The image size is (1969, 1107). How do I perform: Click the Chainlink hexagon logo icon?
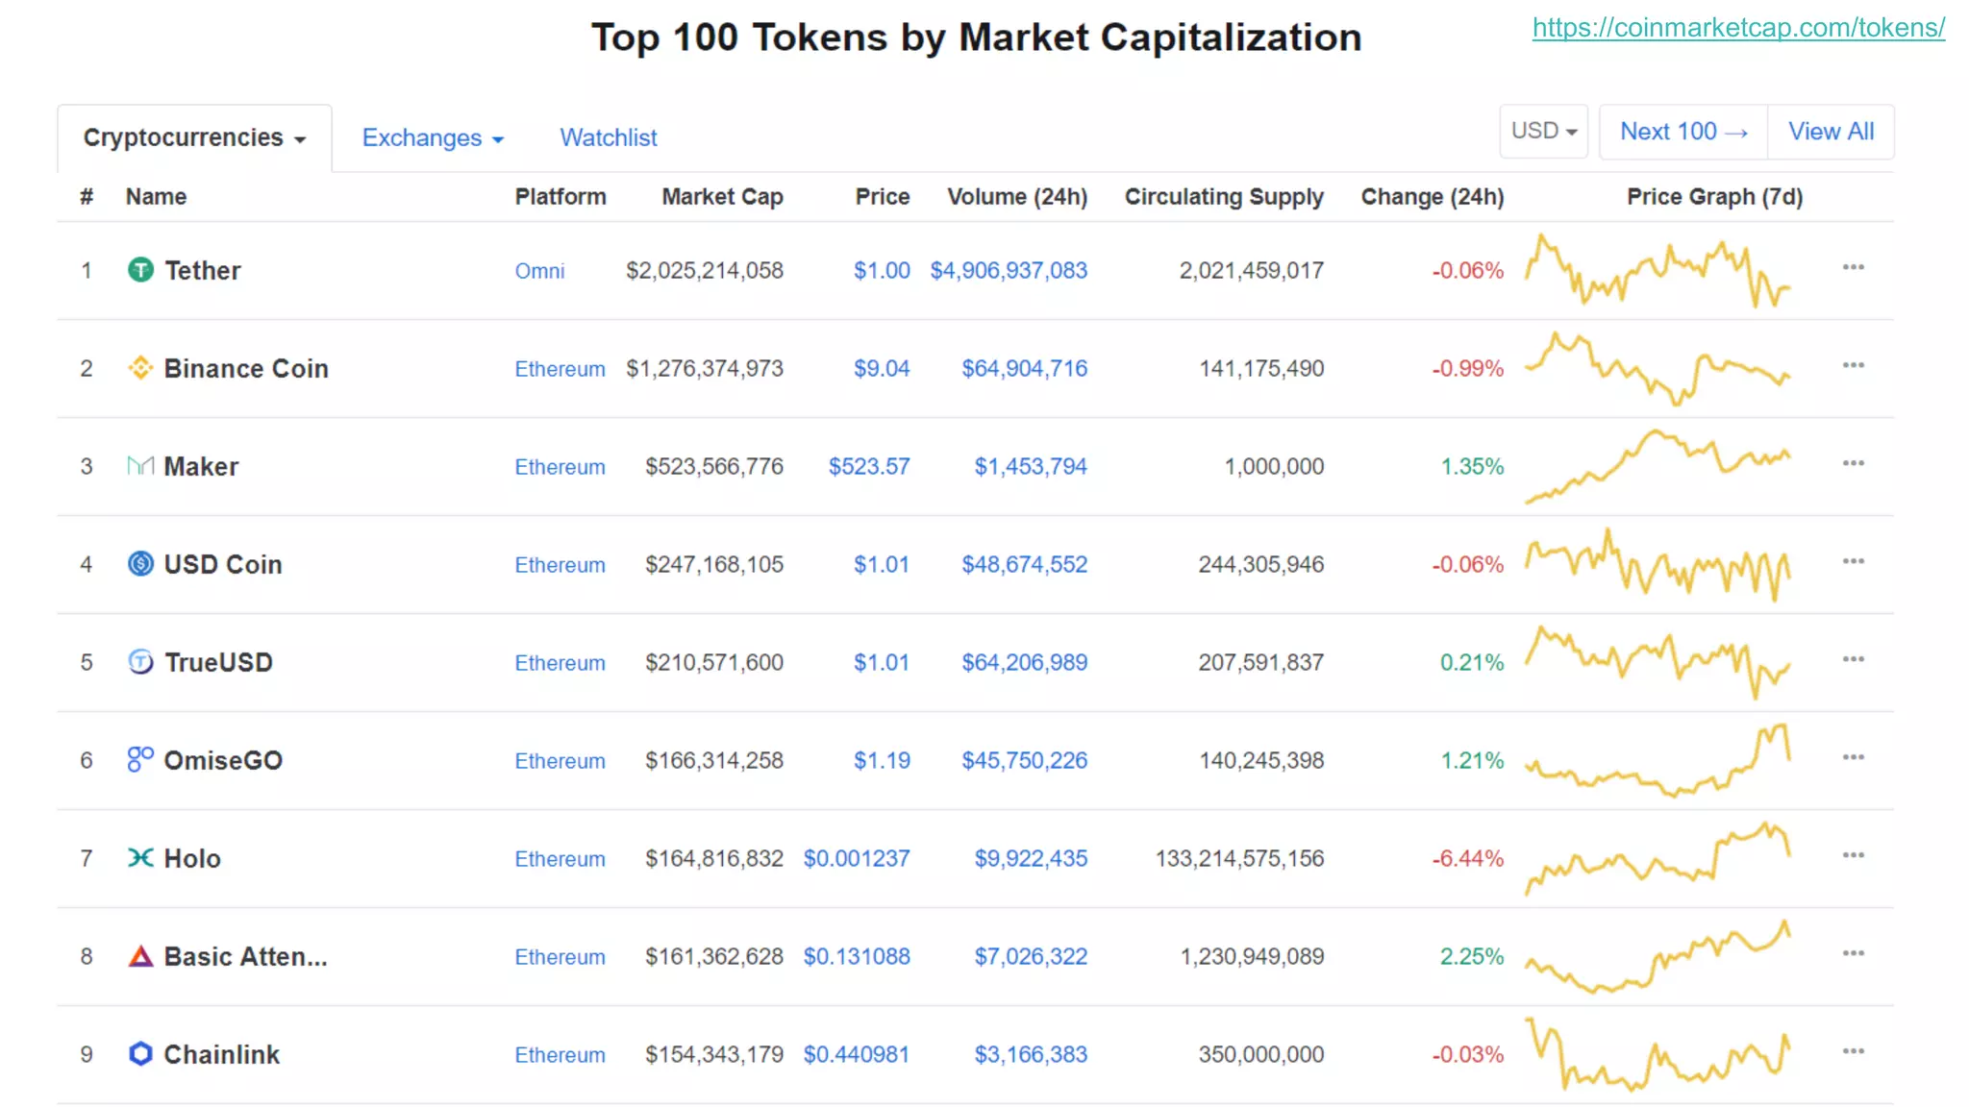tap(140, 1054)
